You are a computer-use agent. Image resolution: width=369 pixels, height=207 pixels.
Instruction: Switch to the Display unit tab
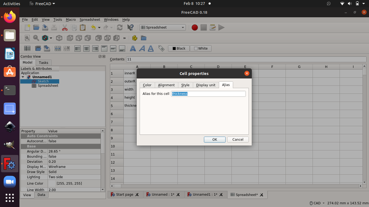click(206, 85)
